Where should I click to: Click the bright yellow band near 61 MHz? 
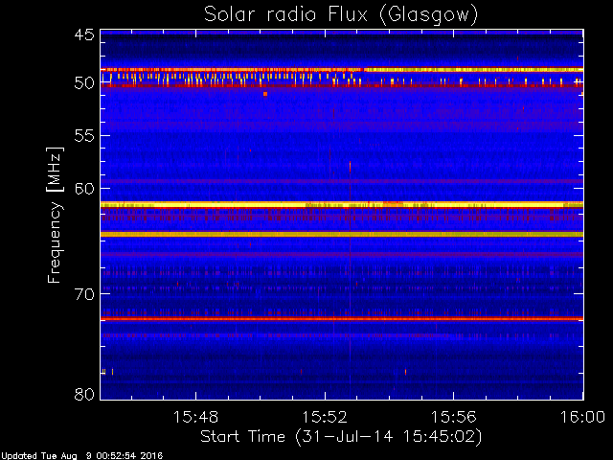pyautogui.click(x=342, y=204)
